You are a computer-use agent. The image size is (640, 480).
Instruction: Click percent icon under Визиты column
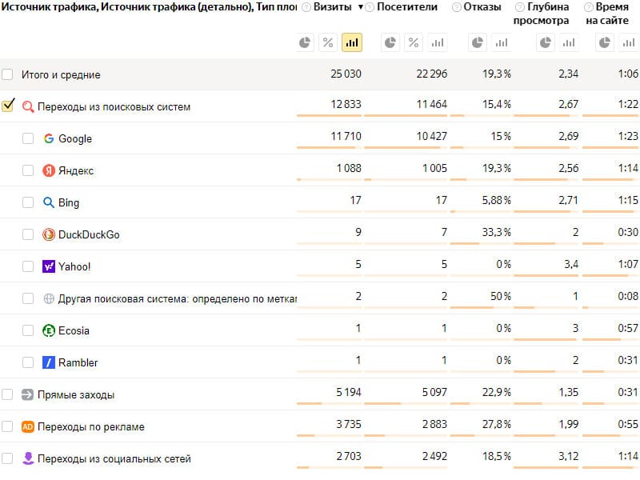328,42
